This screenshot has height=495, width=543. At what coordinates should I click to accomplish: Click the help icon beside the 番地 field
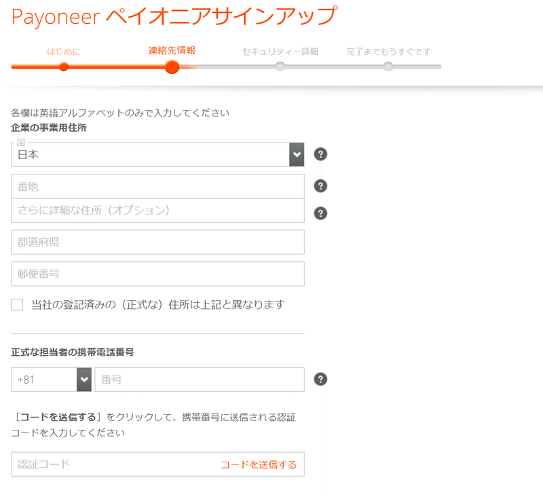click(320, 186)
